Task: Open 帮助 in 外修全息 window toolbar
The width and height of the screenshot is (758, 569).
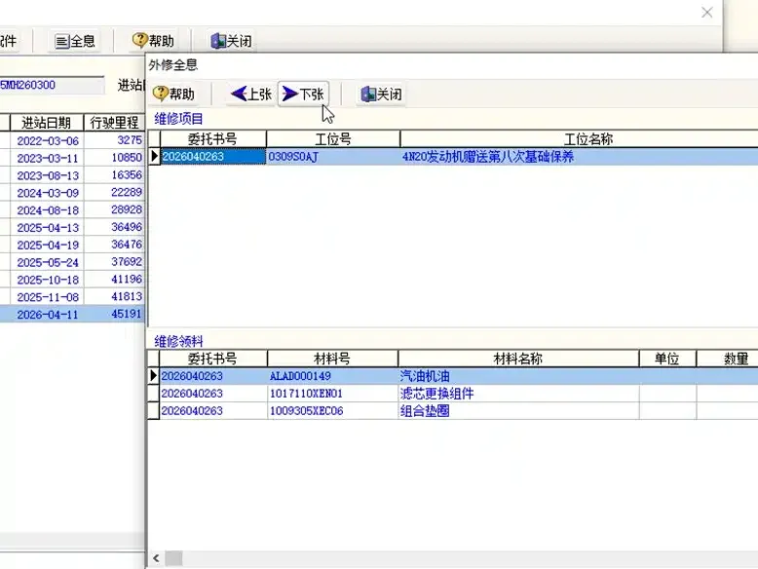Action: [x=173, y=94]
